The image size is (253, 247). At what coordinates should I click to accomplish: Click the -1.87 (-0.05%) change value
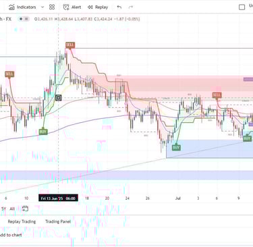(127, 19)
